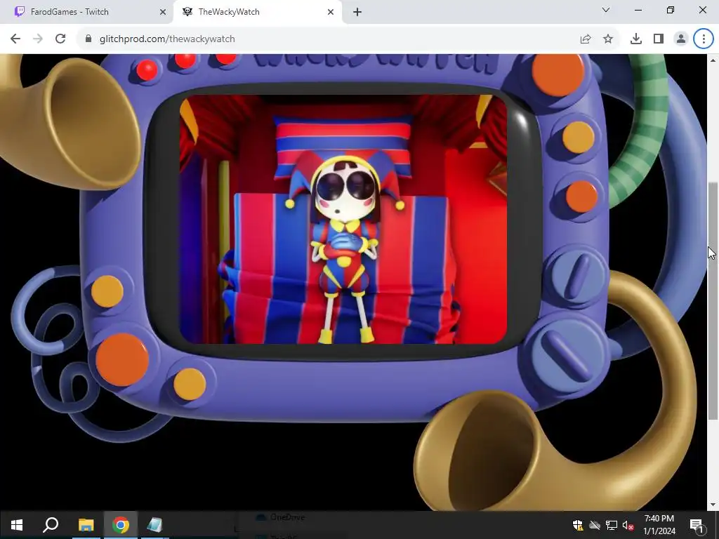
Task: Open Windows taskbar search
Action: tap(51, 525)
